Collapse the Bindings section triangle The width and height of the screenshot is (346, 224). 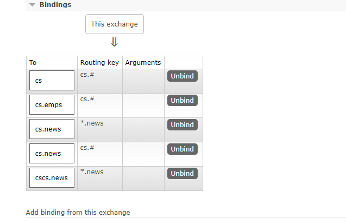click(33, 5)
